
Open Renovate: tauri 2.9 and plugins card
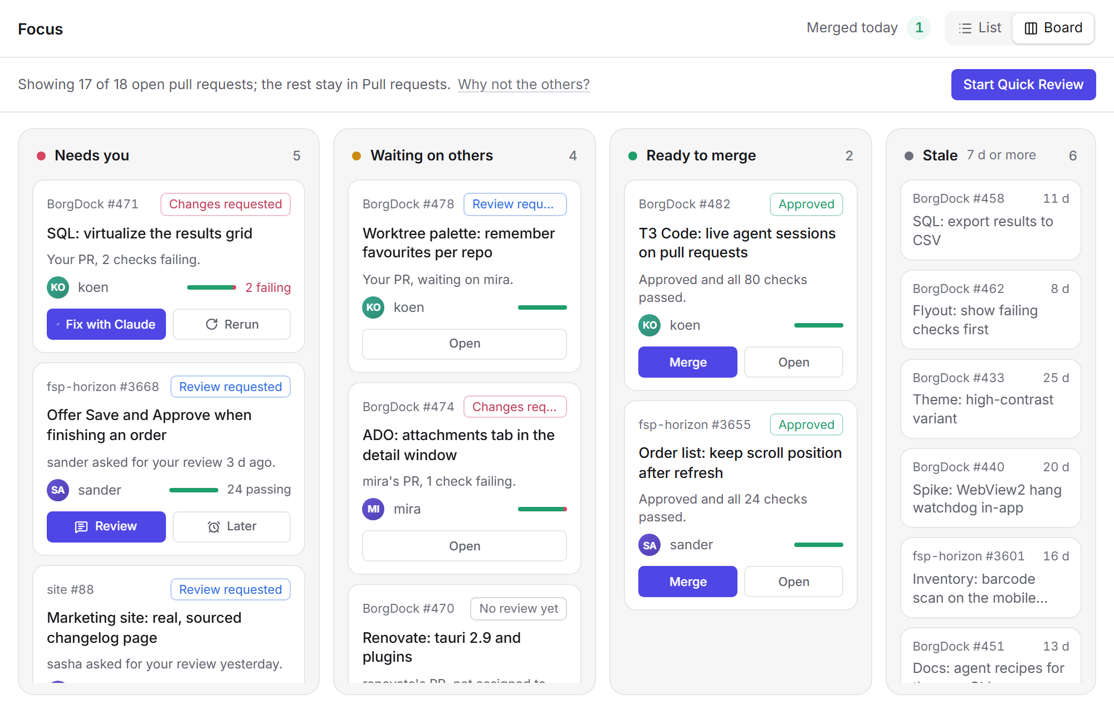click(x=465, y=635)
